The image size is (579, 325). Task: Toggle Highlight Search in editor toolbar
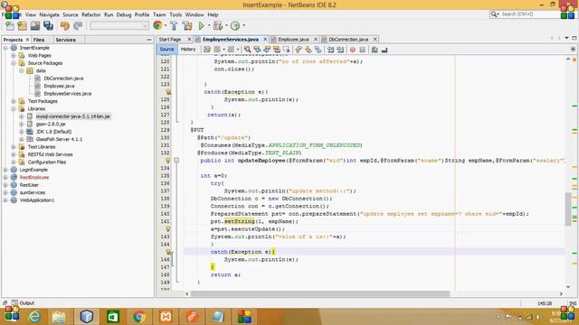[276, 50]
